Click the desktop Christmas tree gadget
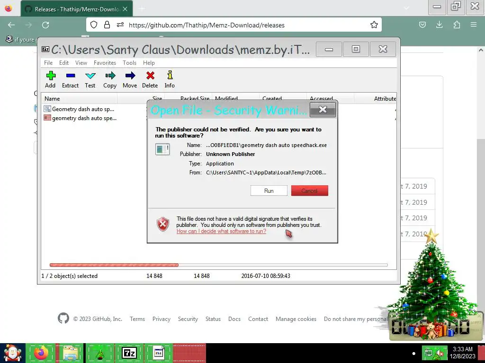 (x=431, y=284)
